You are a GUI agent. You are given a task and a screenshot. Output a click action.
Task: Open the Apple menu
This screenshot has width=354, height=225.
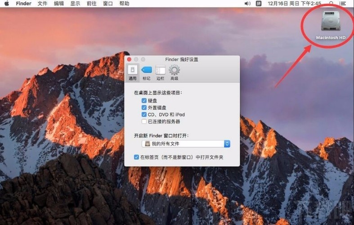click(x=7, y=4)
